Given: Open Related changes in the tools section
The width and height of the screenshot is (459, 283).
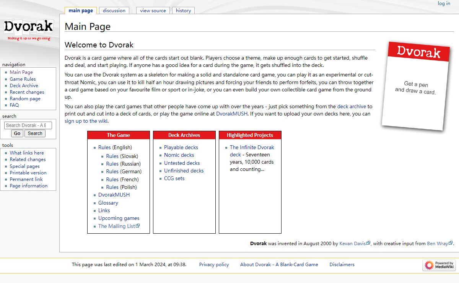Looking at the screenshot, I should click(28, 159).
